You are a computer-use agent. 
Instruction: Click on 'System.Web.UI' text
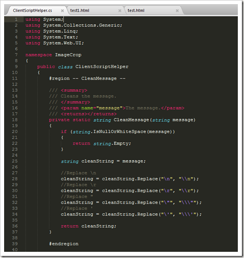[x=62, y=43]
